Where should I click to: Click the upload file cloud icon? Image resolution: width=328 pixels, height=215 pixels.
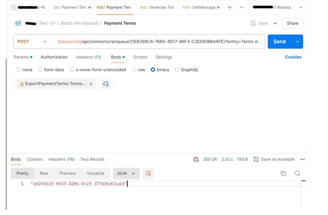(106, 84)
